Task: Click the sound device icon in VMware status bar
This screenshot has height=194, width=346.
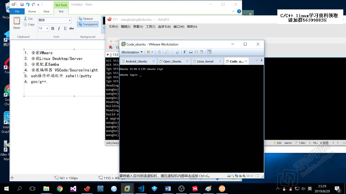Action: (x=244, y=176)
